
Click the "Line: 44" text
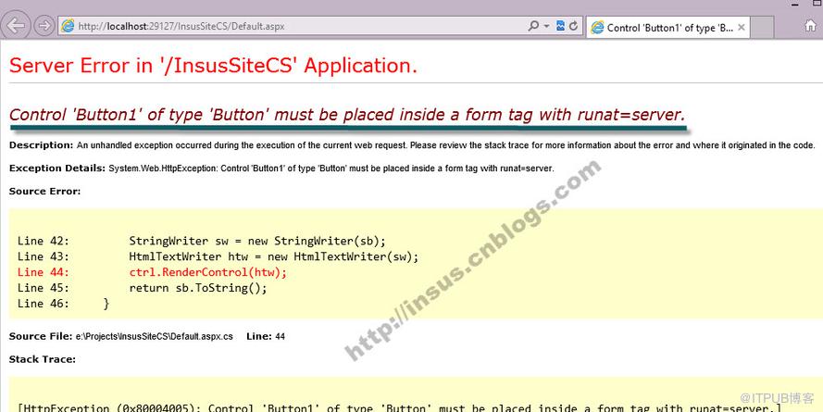click(266, 336)
